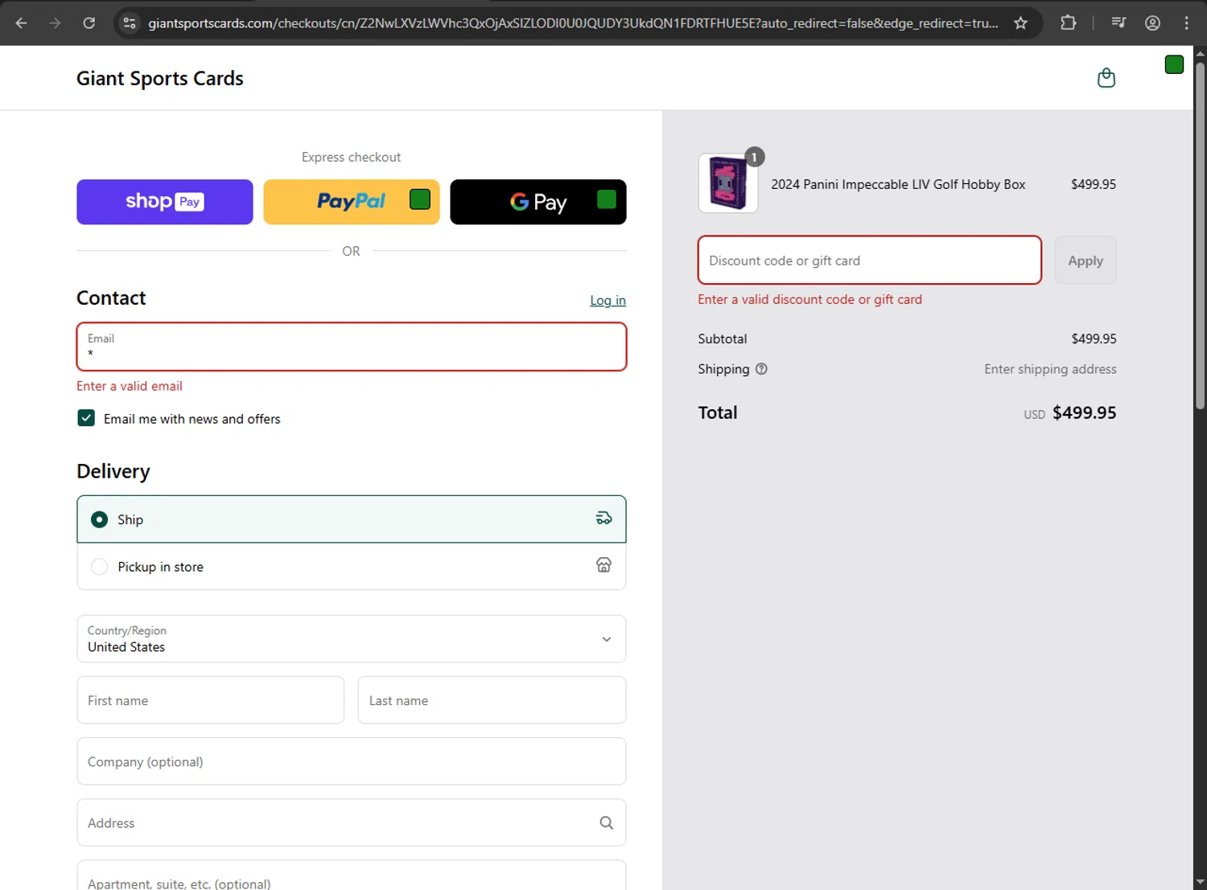Apply the discount code
The image size is (1207, 890).
[x=1085, y=260]
